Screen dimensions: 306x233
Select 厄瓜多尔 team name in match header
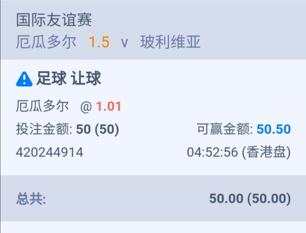pos(46,43)
